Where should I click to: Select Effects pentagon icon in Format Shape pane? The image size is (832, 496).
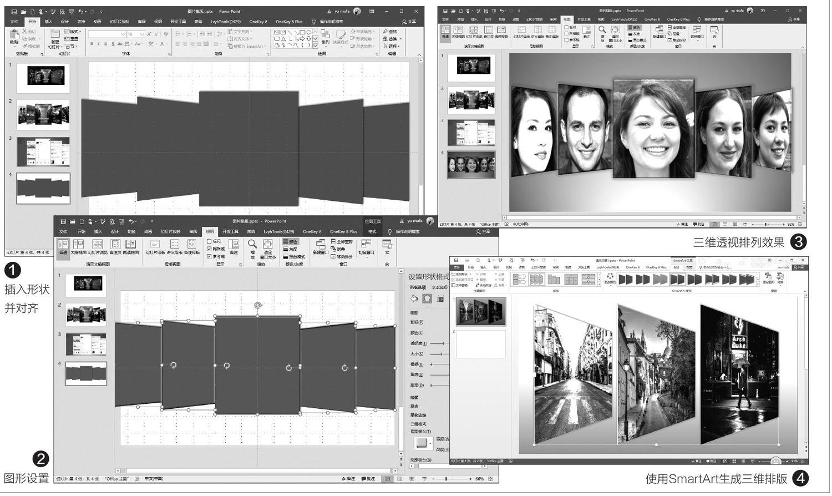pyautogui.click(x=427, y=298)
